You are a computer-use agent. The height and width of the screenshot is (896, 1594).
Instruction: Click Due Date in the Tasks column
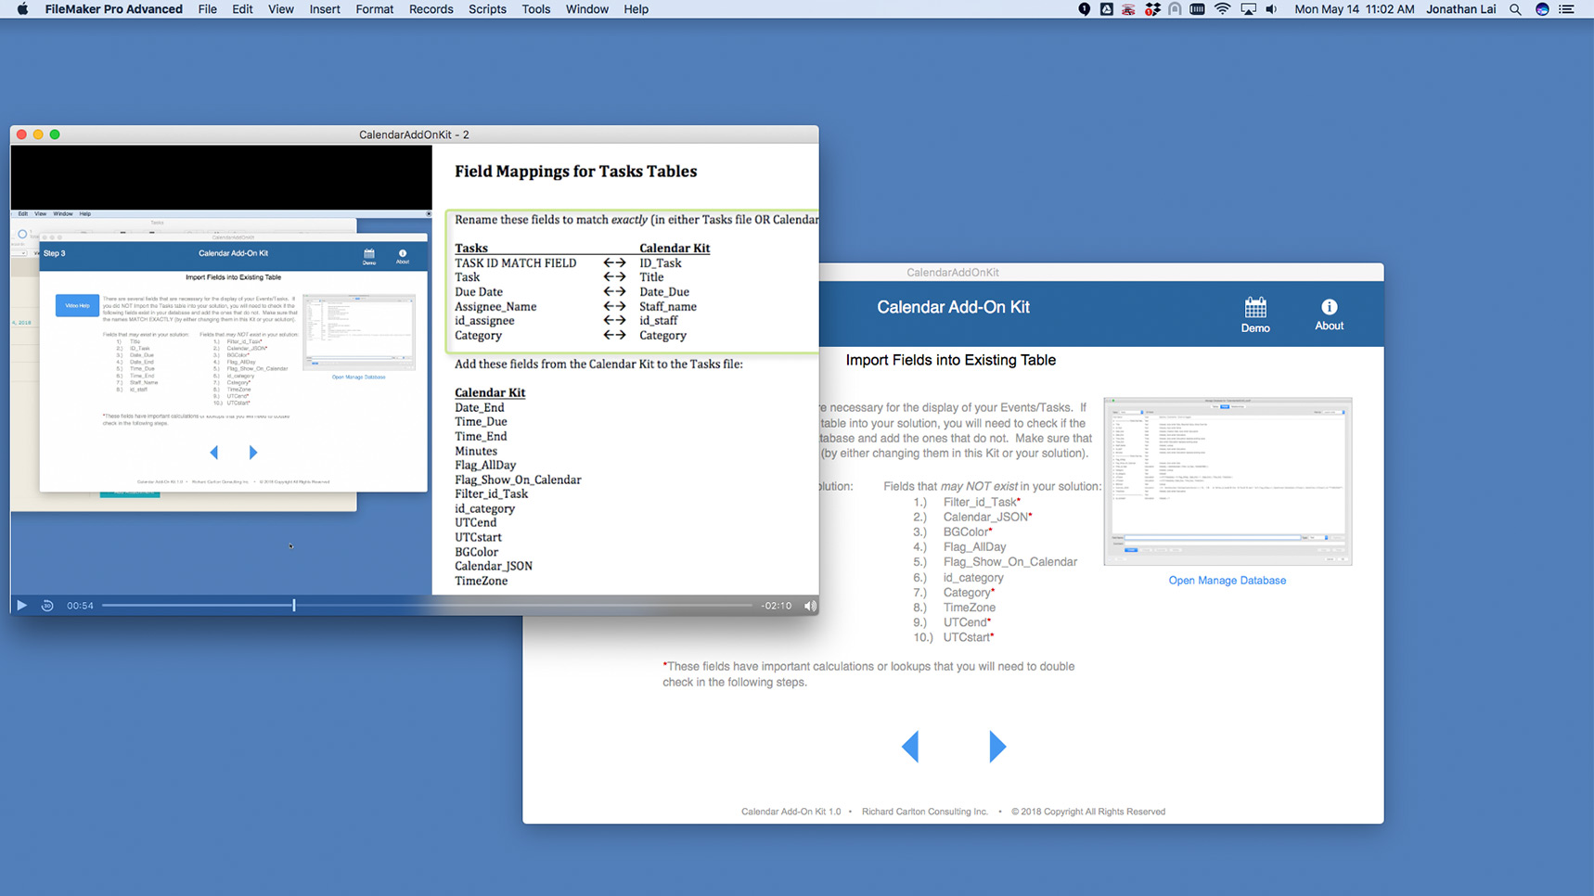click(x=479, y=292)
